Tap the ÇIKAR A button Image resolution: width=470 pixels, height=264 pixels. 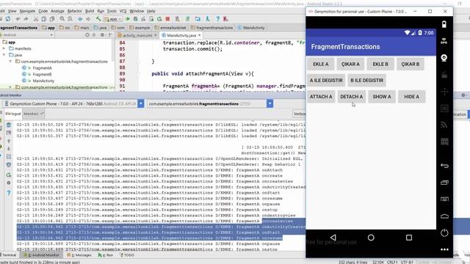(350, 64)
